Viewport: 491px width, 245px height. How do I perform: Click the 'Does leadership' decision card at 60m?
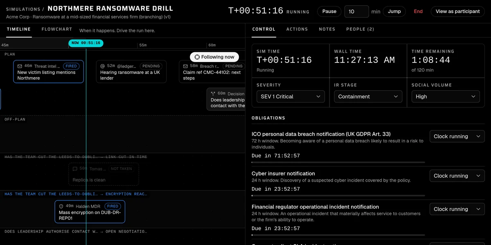pyautogui.click(x=226, y=99)
